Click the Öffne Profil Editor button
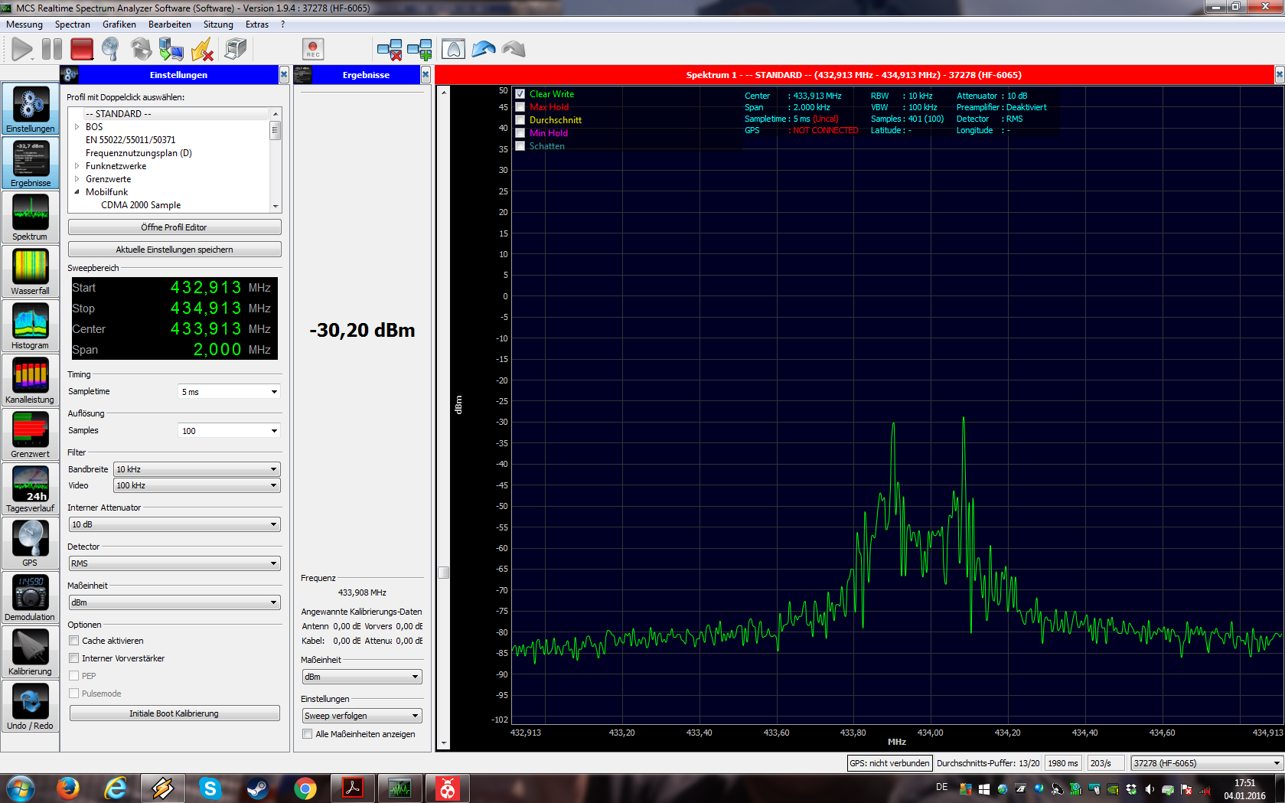 [174, 227]
